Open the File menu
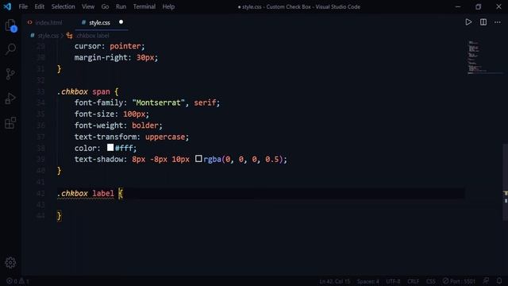Image resolution: width=508 pixels, height=286 pixels. [x=23, y=6]
